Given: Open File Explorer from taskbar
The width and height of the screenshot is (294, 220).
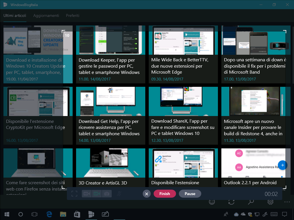Looking at the screenshot, I should pyautogui.click(x=63, y=214).
